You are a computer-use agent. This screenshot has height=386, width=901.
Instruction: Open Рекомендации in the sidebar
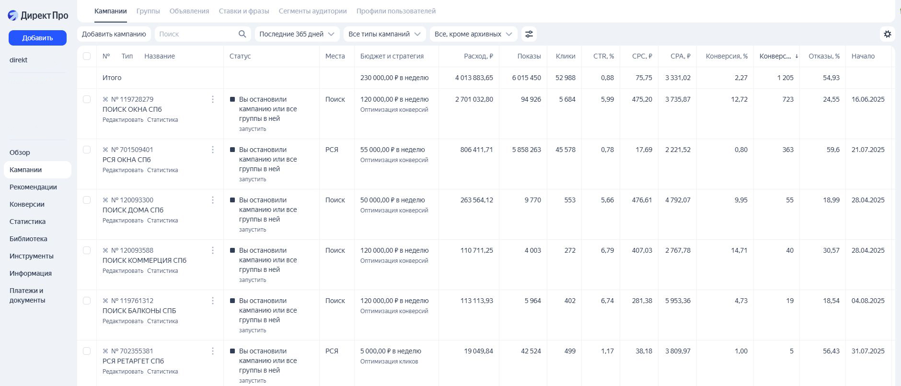tap(33, 187)
